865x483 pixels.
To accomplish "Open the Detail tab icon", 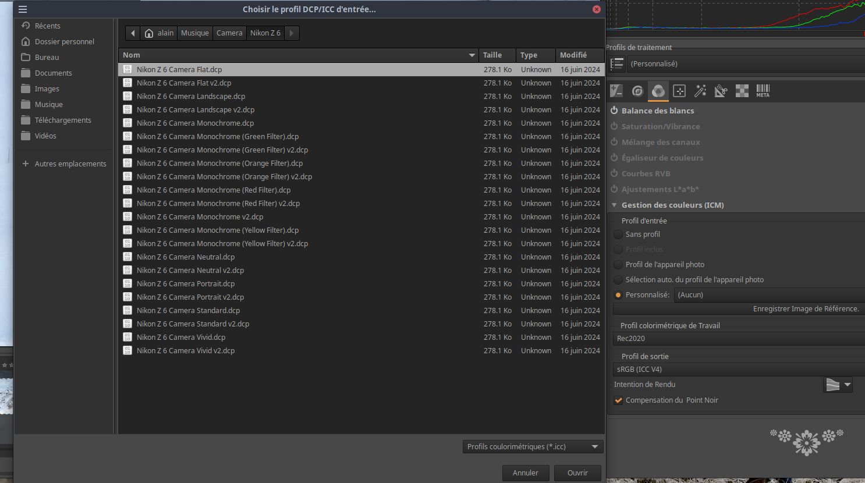I will (x=637, y=91).
